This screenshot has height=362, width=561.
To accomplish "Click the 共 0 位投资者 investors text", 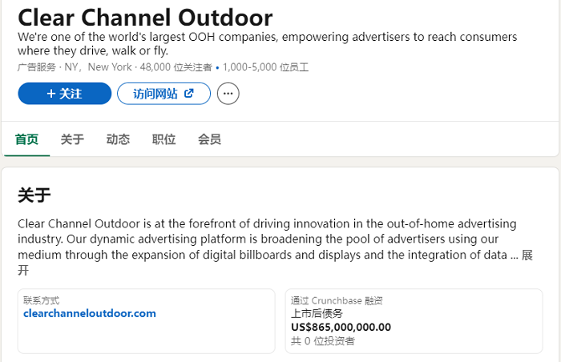I will [322, 341].
